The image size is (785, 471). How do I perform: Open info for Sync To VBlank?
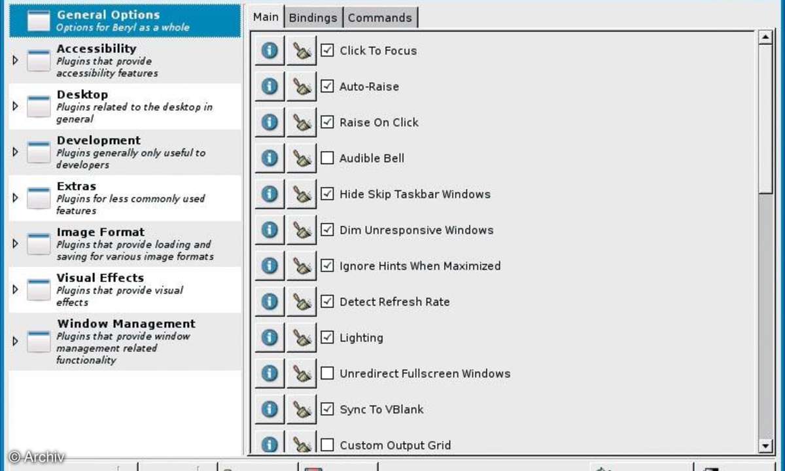pos(270,410)
